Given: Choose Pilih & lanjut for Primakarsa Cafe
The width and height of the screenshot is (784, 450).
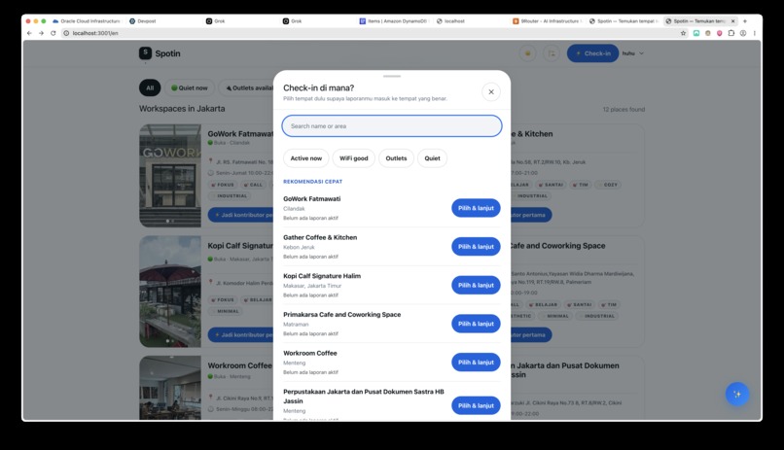Looking at the screenshot, I should click(x=476, y=324).
